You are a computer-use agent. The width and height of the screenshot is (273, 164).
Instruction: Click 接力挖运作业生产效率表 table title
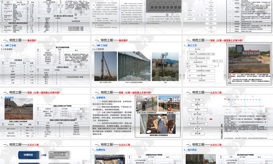(245, 155)
